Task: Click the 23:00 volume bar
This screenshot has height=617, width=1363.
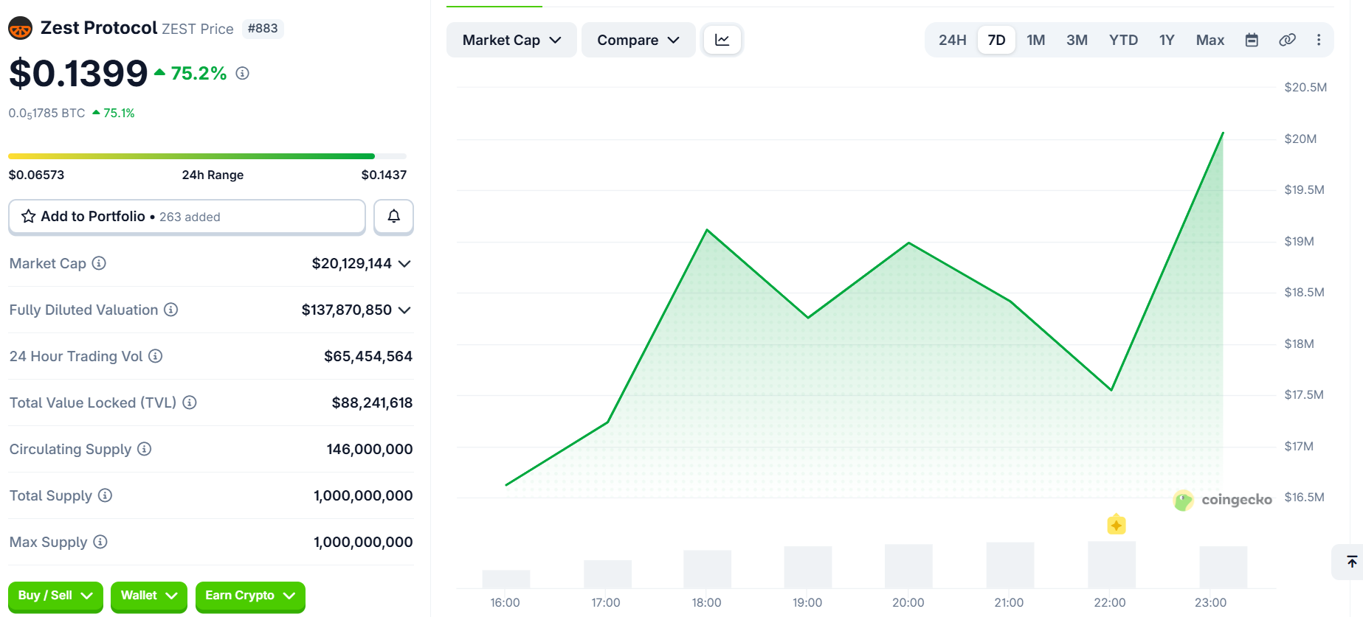Action: [1223, 567]
